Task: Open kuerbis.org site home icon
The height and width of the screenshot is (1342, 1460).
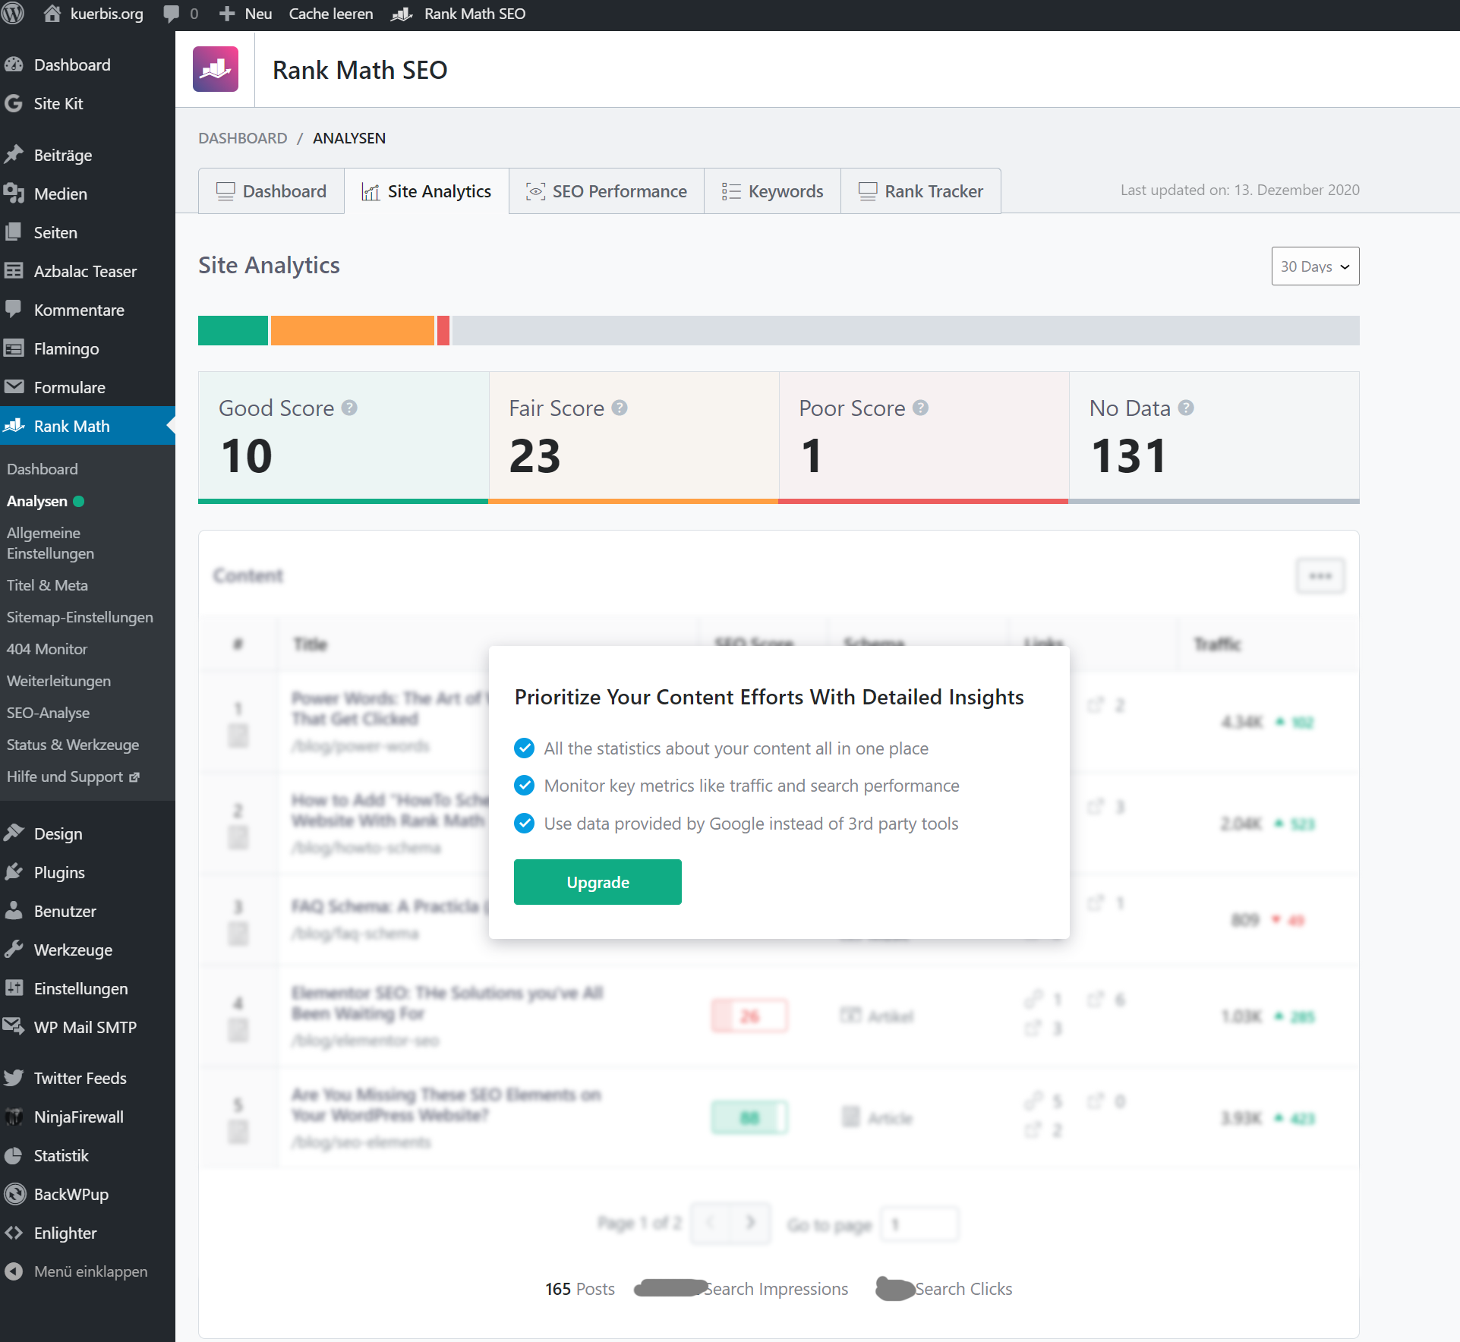Action: [x=52, y=14]
